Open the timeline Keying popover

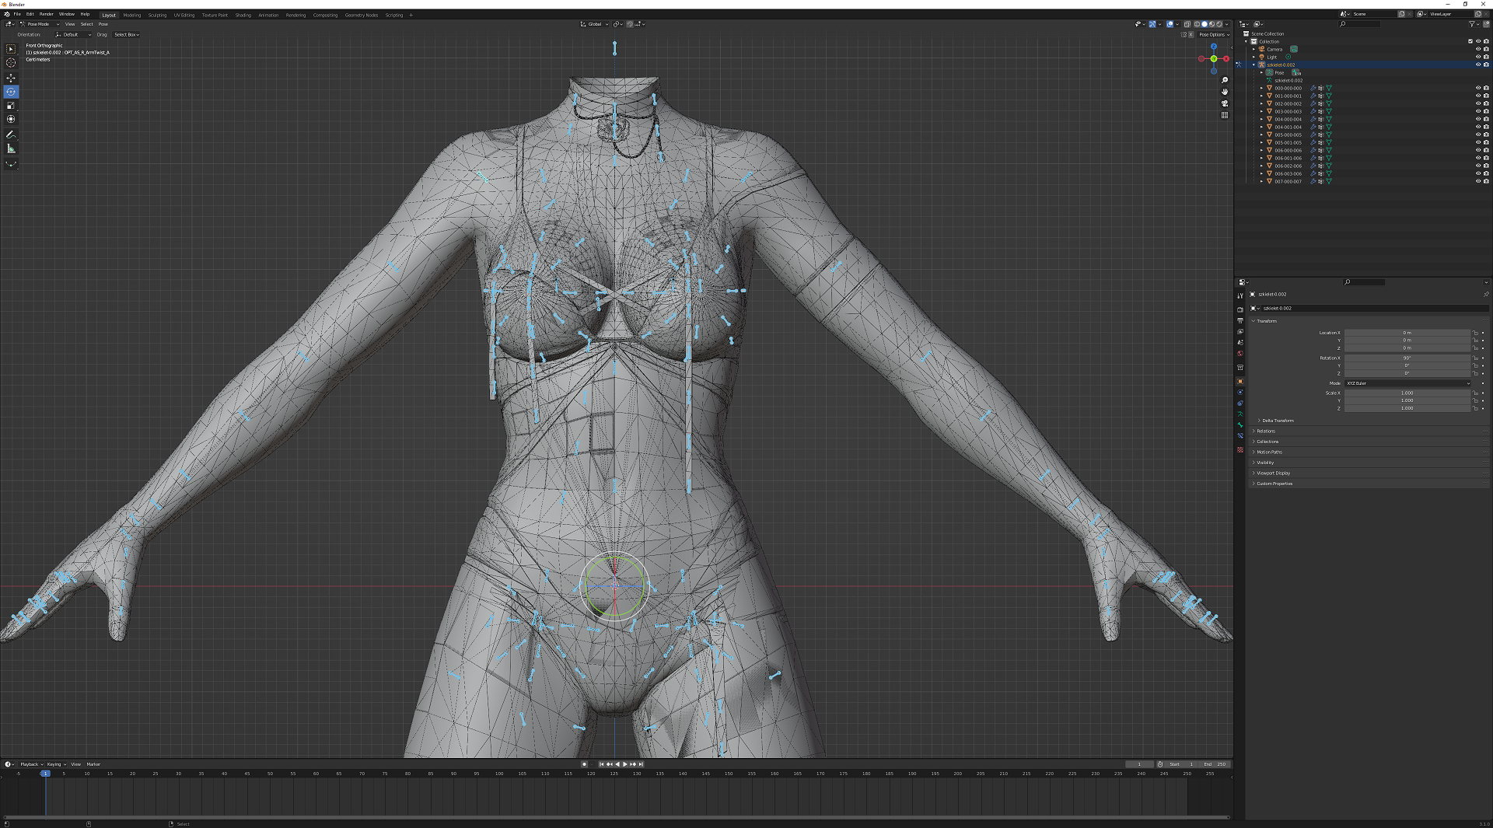[57, 764]
